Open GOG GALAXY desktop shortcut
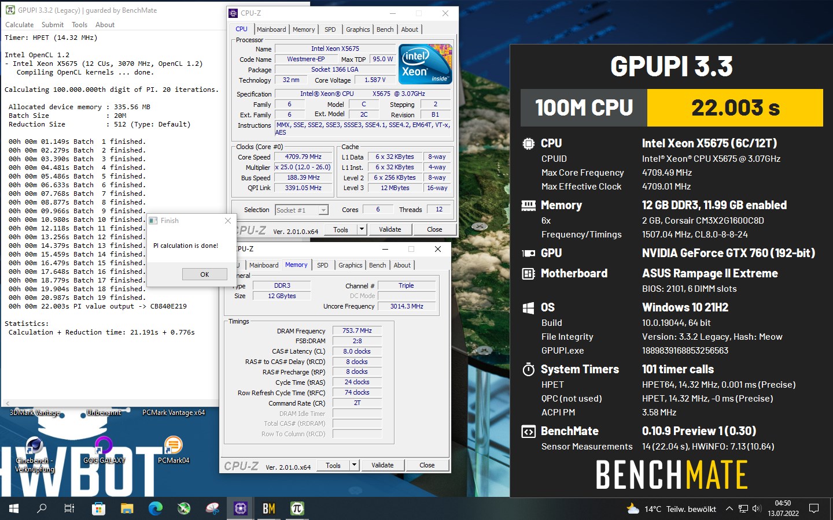 tap(104, 451)
